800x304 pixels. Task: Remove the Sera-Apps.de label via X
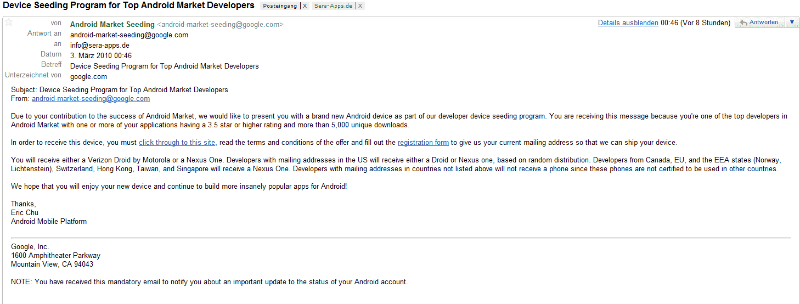359,6
